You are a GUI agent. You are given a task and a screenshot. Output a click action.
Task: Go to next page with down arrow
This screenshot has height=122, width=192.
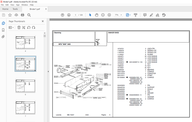click(x=69, y=15)
